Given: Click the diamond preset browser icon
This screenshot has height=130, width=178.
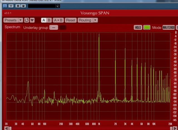Looking at the screenshot, I should click(x=58, y=6).
